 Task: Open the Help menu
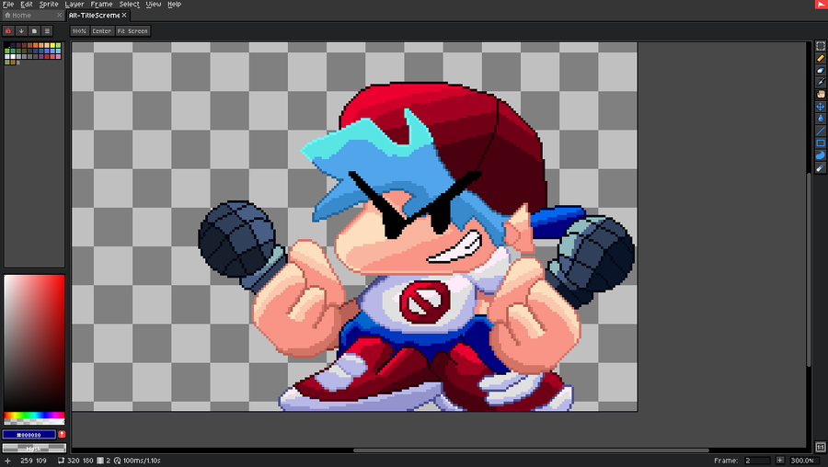point(174,5)
